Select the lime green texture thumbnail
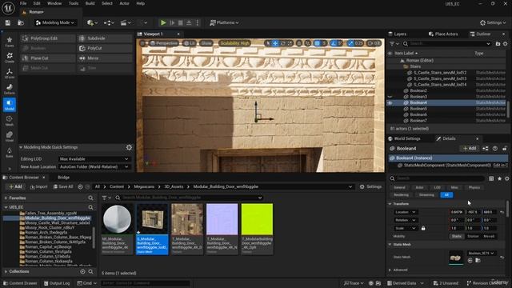The height and width of the screenshot is (288, 512). coord(257,219)
